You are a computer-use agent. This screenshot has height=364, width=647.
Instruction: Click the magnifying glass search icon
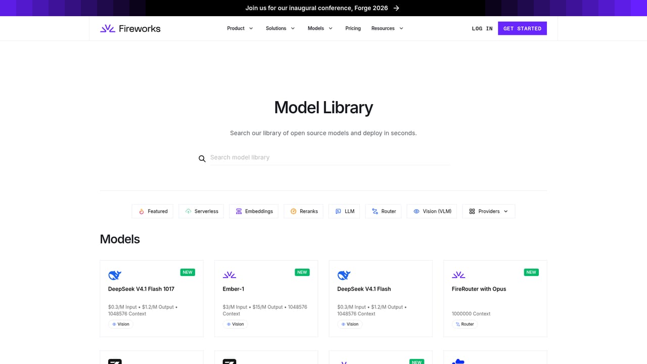point(202,159)
